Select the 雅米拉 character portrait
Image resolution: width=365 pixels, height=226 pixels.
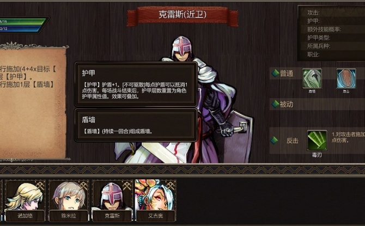69,200
